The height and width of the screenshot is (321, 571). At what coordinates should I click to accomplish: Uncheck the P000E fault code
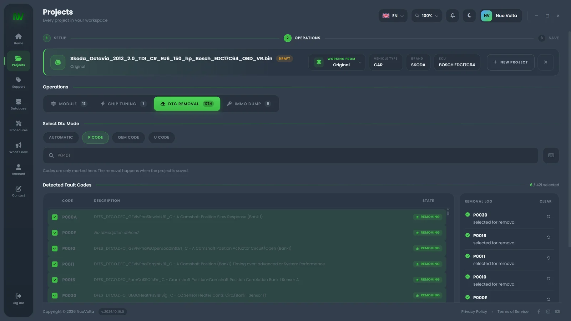[x=55, y=233]
